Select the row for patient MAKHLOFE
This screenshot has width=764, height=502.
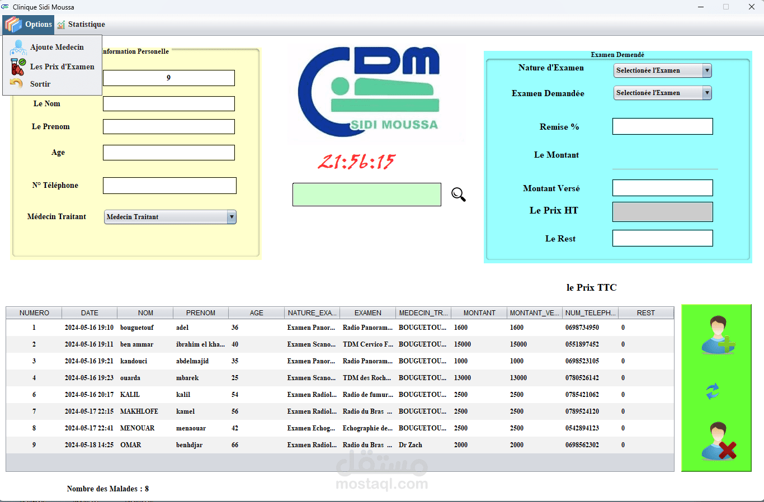340,411
